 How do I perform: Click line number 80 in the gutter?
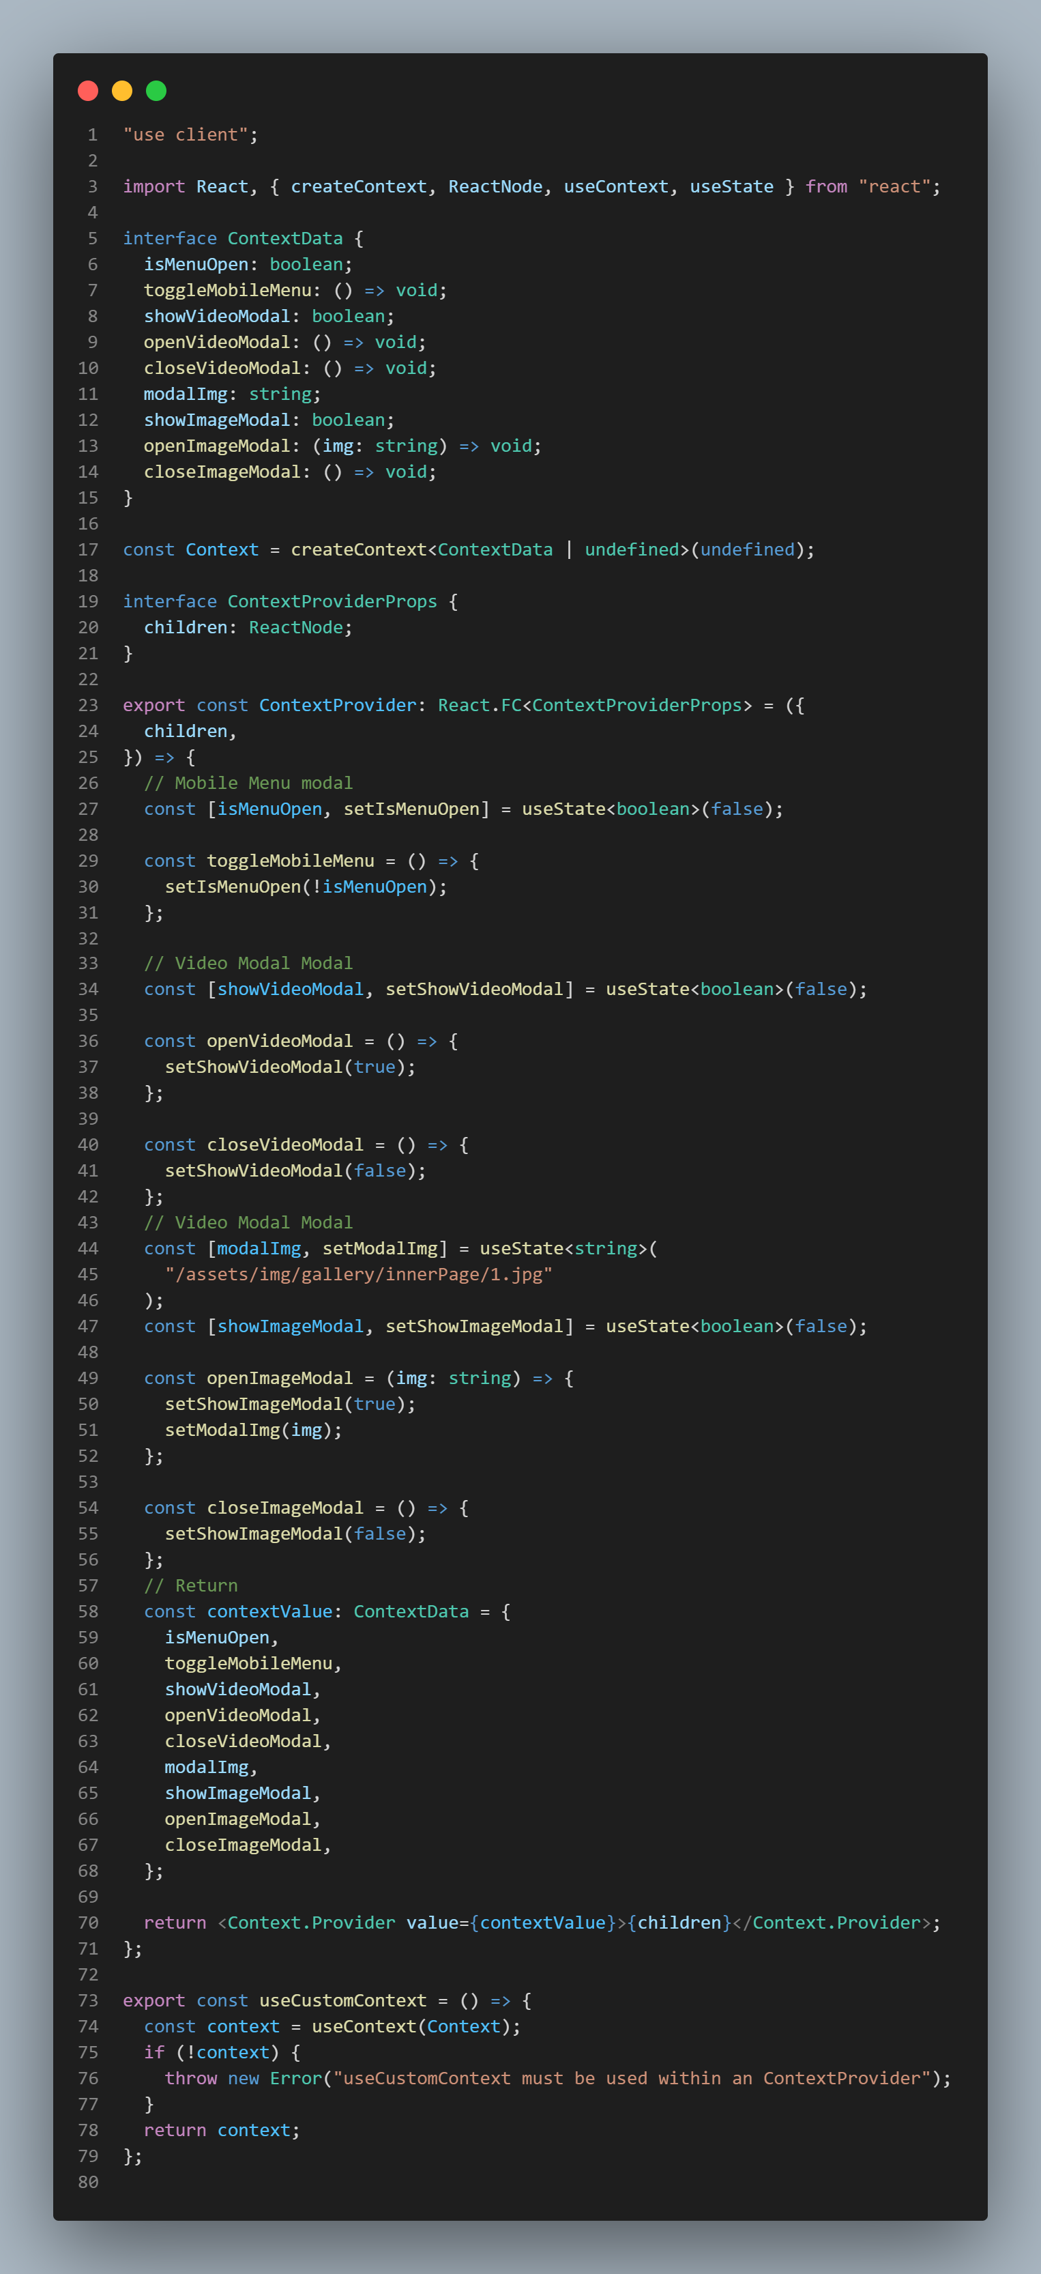(88, 2182)
